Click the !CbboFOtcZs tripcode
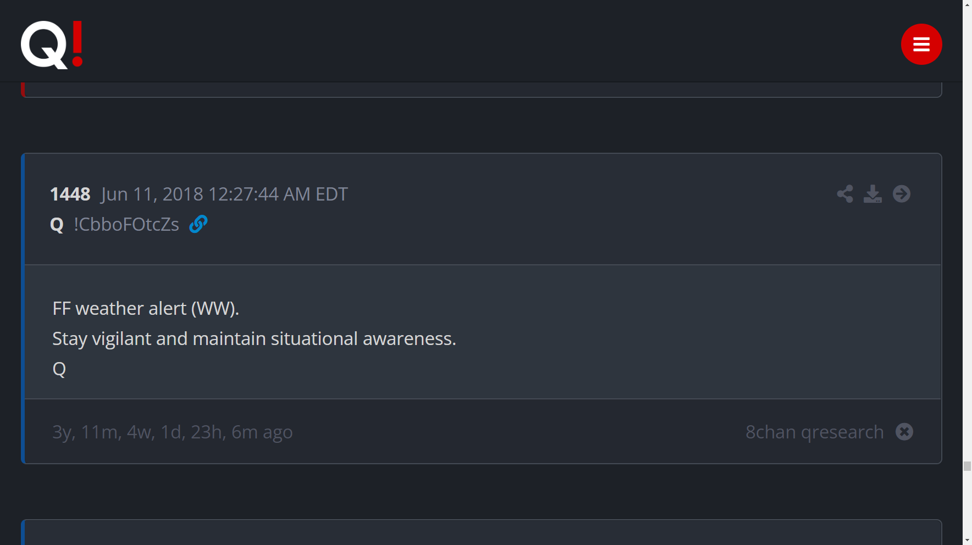The image size is (972, 545). coord(126,224)
